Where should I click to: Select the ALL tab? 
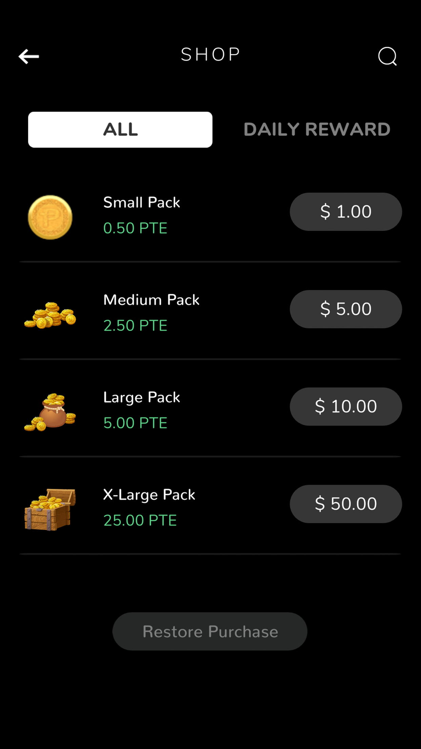coord(120,130)
